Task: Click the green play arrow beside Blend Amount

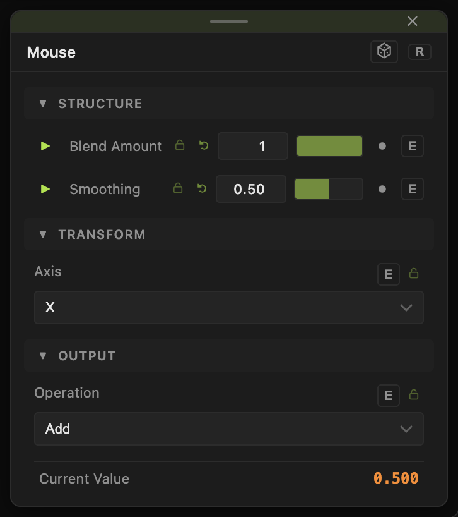Action: [45, 146]
